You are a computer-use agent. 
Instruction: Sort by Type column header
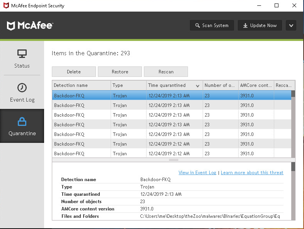click(x=128, y=85)
